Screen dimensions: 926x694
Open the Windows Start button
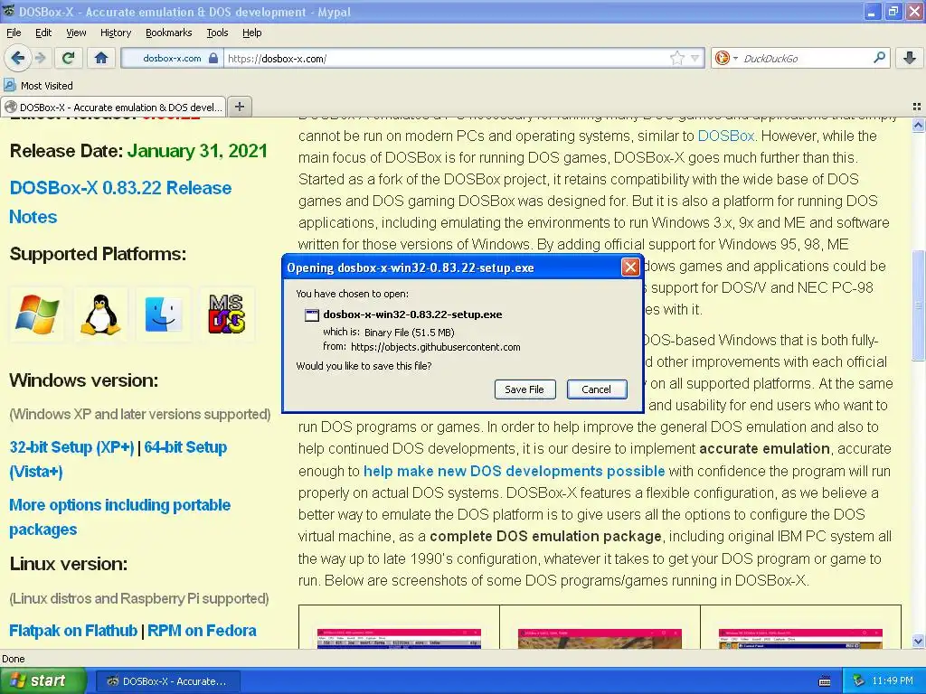[x=43, y=681]
